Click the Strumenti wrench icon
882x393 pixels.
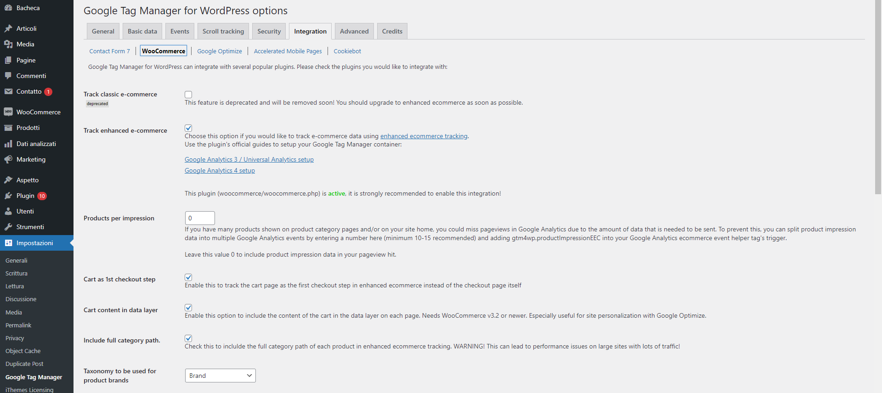8,227
